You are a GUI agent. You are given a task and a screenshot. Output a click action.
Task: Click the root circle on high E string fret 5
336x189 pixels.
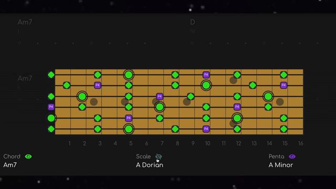tap(129, 75)
